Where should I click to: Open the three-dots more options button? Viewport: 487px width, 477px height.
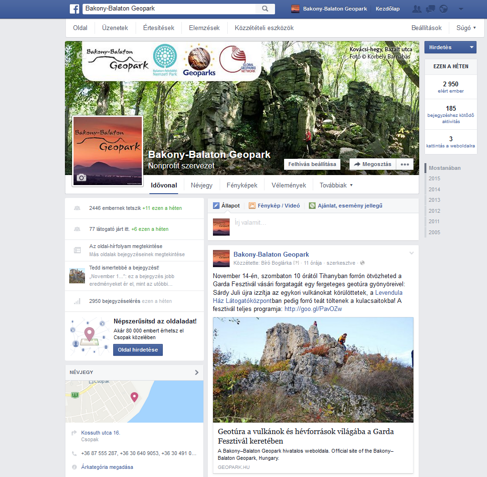tap(405, 164)
